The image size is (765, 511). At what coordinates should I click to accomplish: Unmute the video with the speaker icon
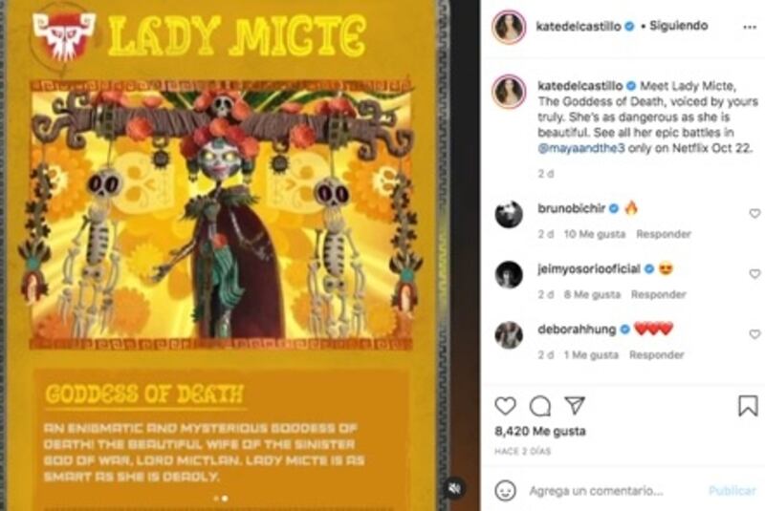click(x=454, y=488)
